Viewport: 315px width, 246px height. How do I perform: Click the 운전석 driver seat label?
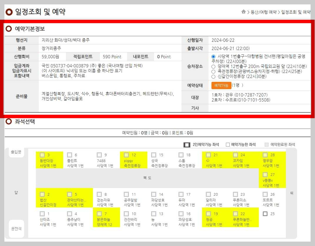(16, 229)
